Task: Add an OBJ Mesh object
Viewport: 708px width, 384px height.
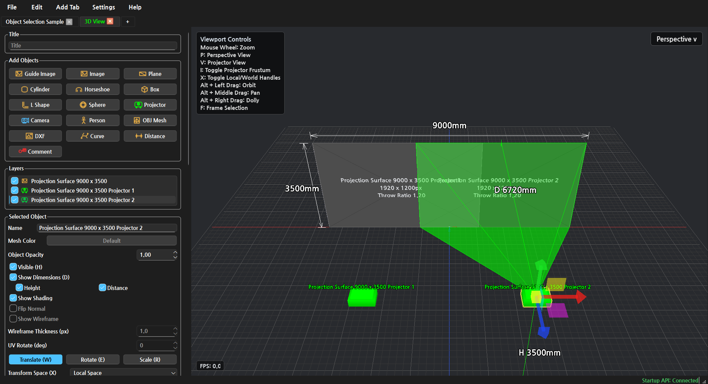Action: pos(150,120)
